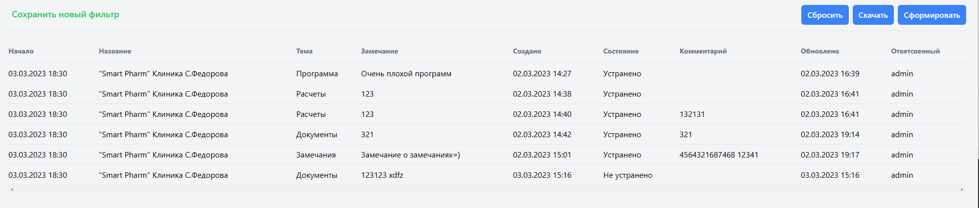Generate the report via "Сформировать" button
This screenshot has height=208, width=979.
tap(931, 15)
